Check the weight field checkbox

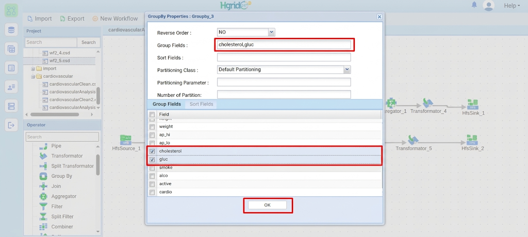click(x=152, y=127)
